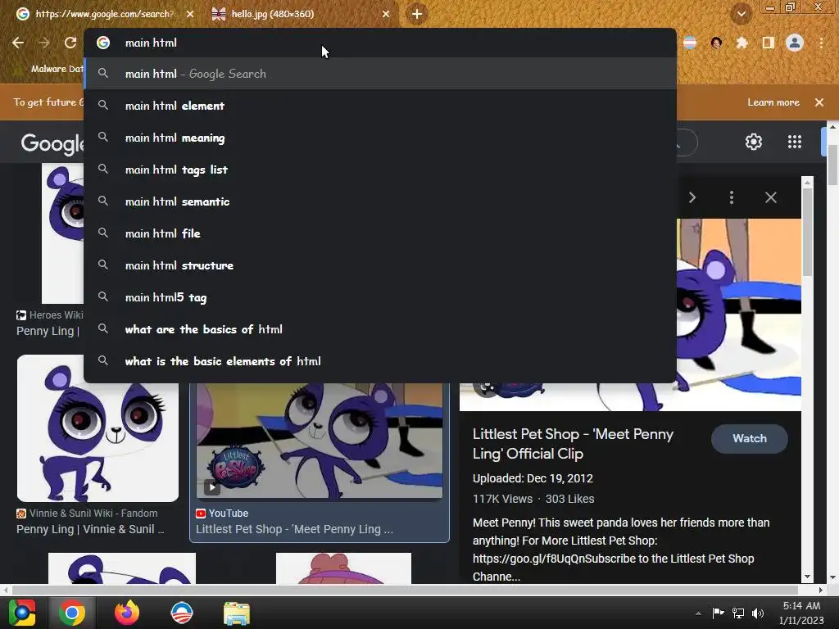839x629 pixels.
Task: Select 'what is the basic elements of html'
Action: [x=380, y=361]
